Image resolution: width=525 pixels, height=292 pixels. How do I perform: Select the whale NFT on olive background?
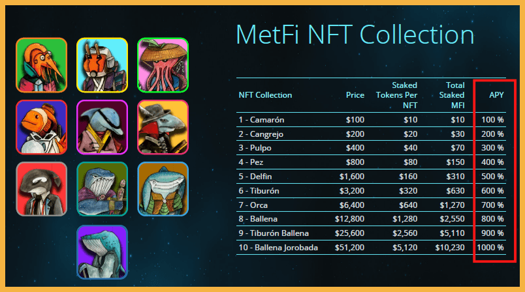click(102, 189)
